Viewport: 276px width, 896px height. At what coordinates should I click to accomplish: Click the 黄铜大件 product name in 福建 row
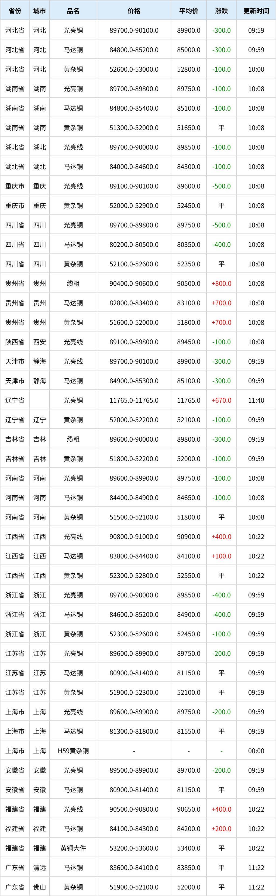pyautogui.click(x=73, y=848)
